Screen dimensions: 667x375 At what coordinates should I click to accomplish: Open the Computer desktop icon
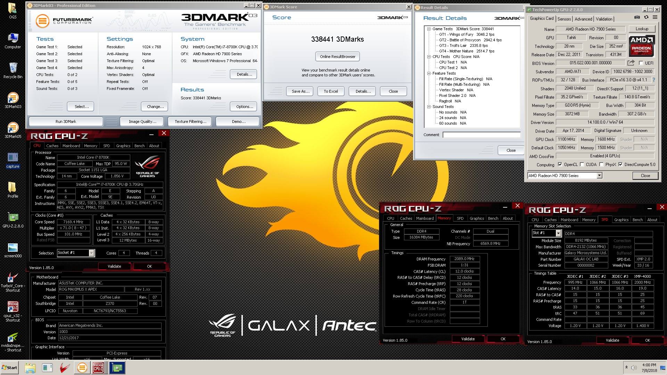pyautogui.click(x=13, y=41)
